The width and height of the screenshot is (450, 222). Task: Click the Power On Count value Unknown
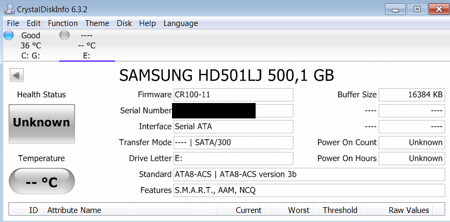coord(412,142)
